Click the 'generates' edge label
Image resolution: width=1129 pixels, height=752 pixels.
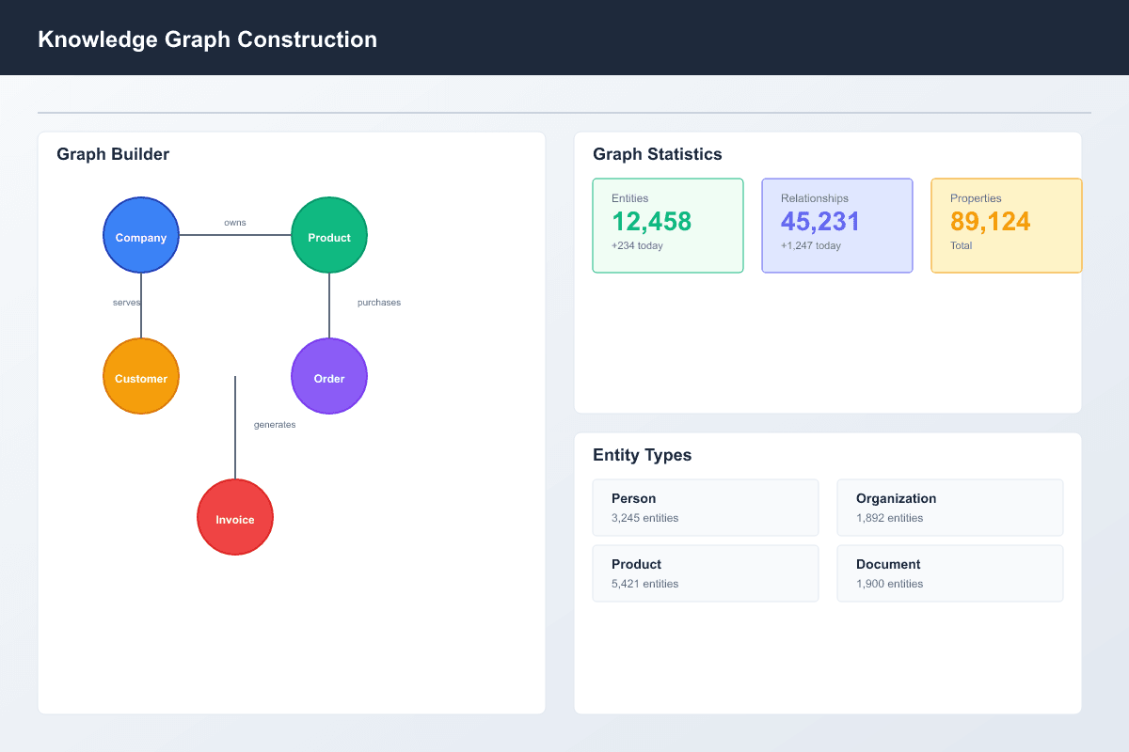pyautogui.click(x=274, y=424)
